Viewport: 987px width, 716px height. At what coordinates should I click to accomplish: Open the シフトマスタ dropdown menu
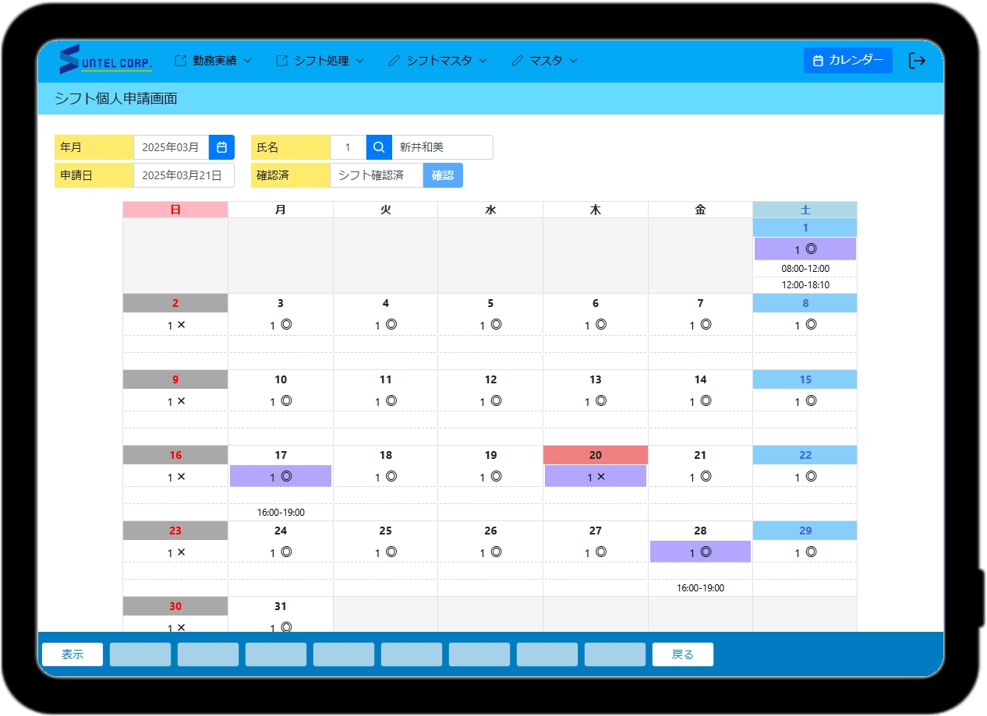coord(437,61)
